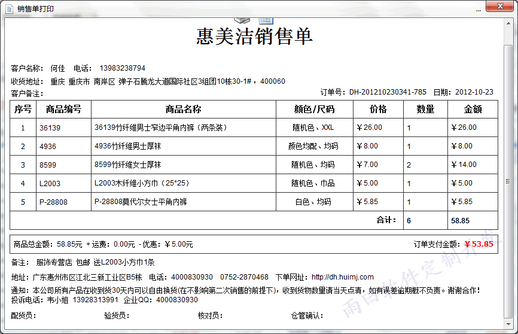Screen dimensions: 518x334
Task: Click the 数量 column header
Action: [x=425, y=109]
